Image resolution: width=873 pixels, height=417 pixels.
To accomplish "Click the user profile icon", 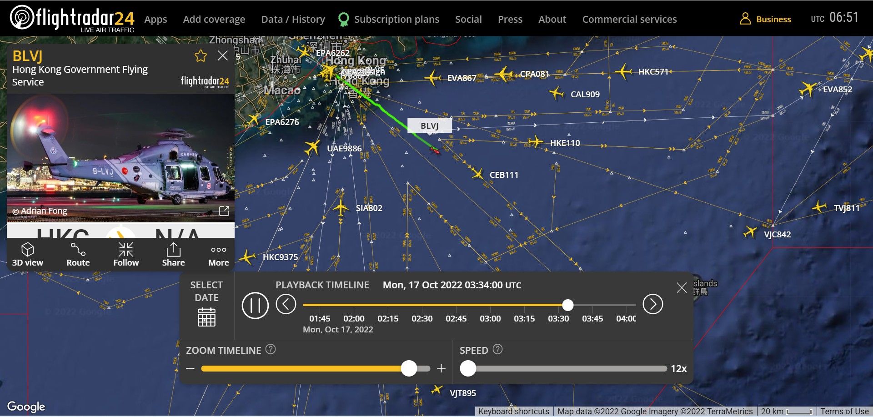I will coord(745,19).
